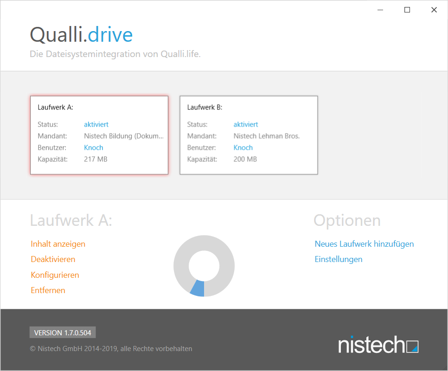Viewport: 448px width, 371px height.
Task: Maximize the Qualli.drive window
Action: click(x=407, y=10)
